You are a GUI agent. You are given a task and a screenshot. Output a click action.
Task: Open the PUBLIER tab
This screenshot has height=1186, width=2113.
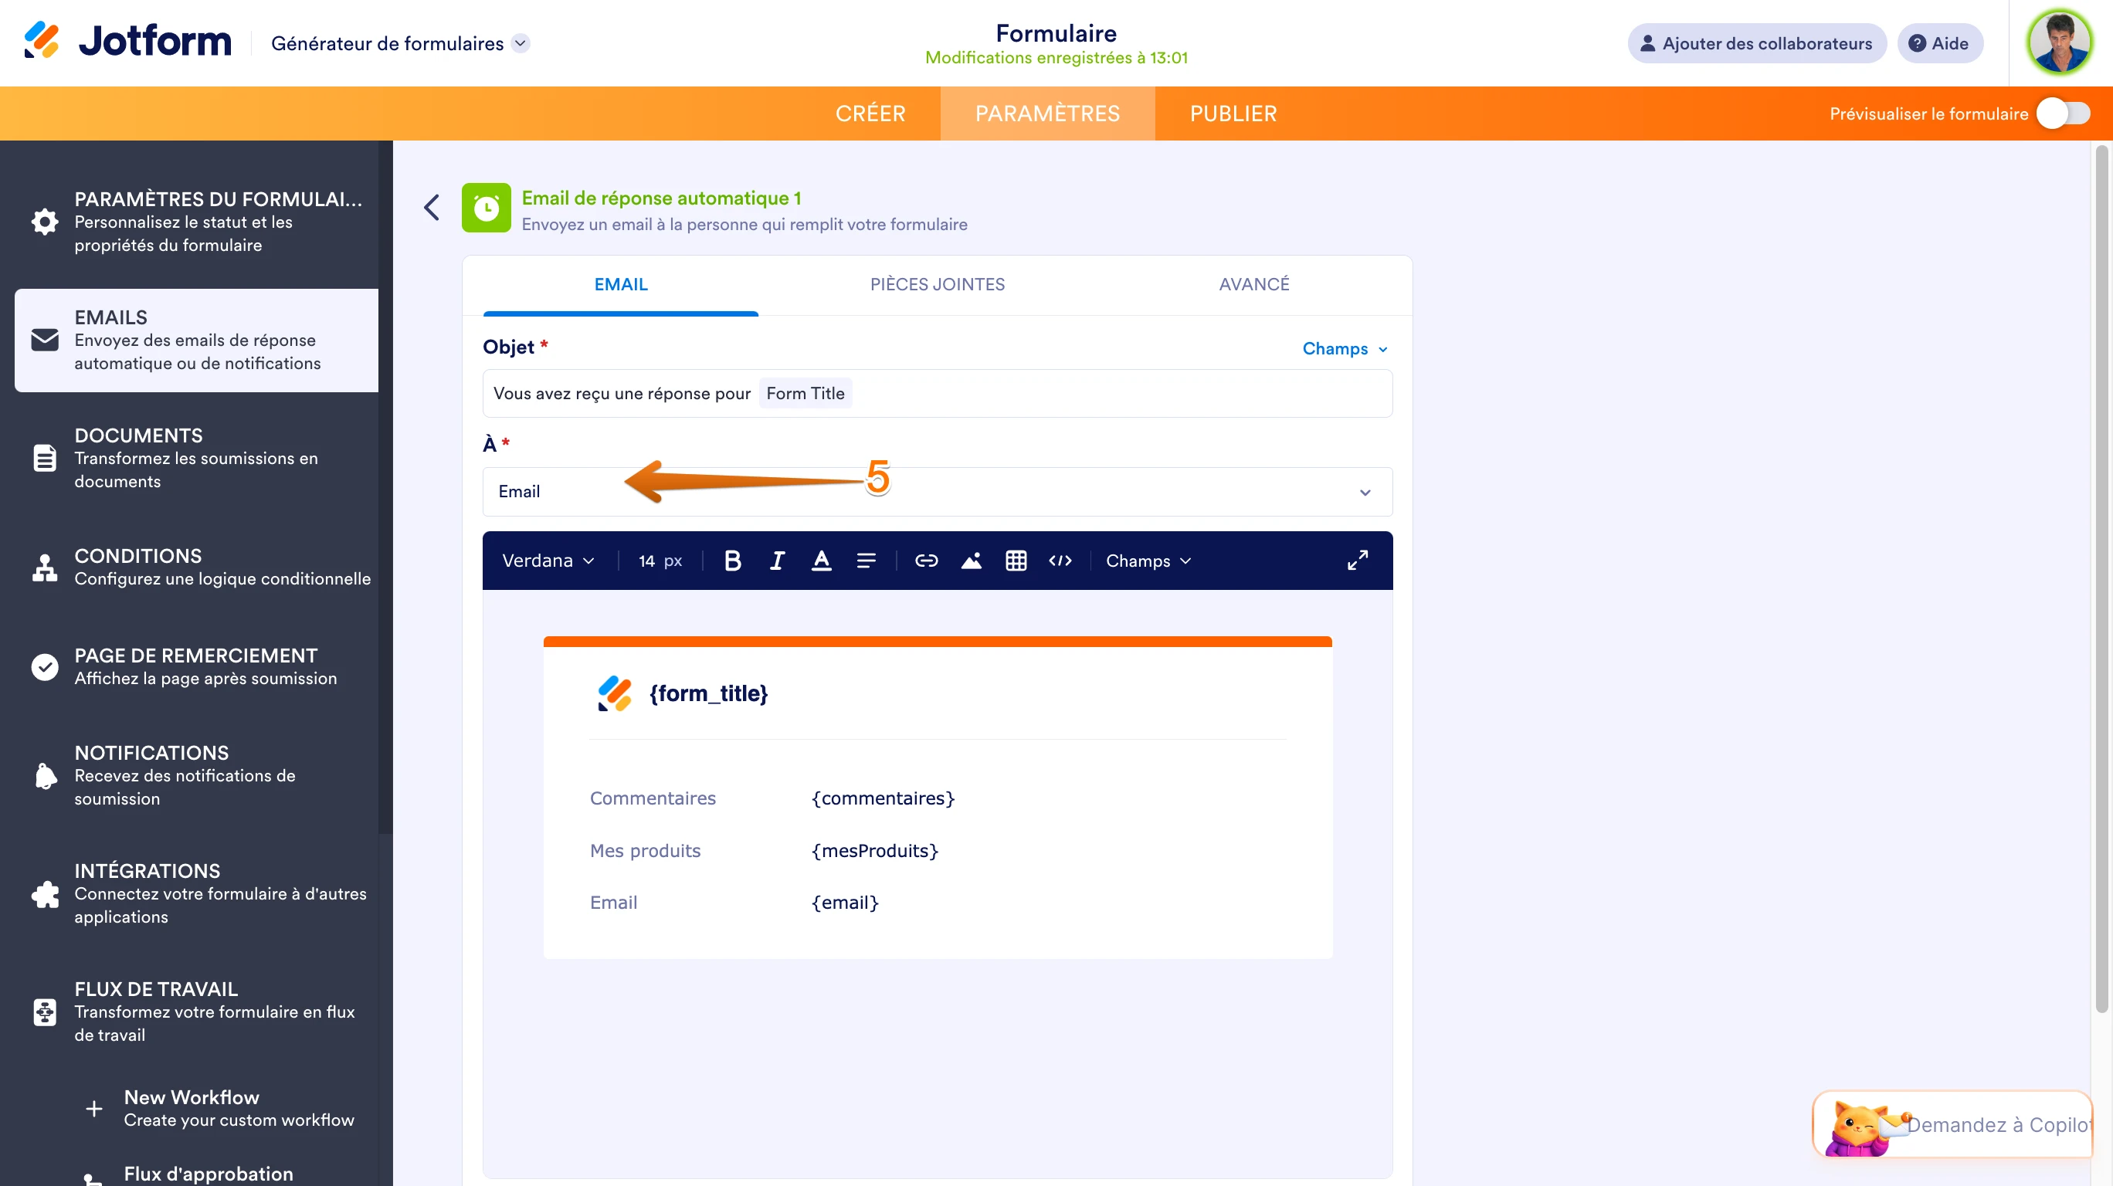[x=1233, y=114]
